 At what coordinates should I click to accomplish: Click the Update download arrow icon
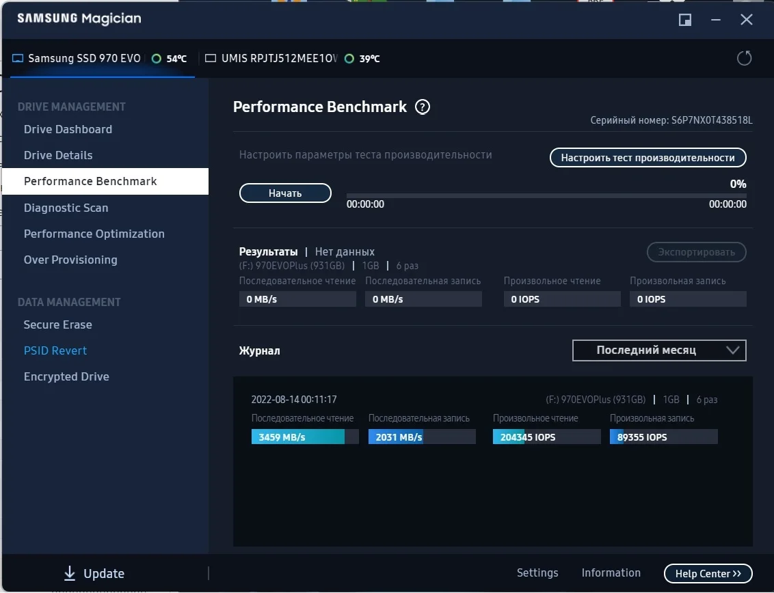coord(70,573)
